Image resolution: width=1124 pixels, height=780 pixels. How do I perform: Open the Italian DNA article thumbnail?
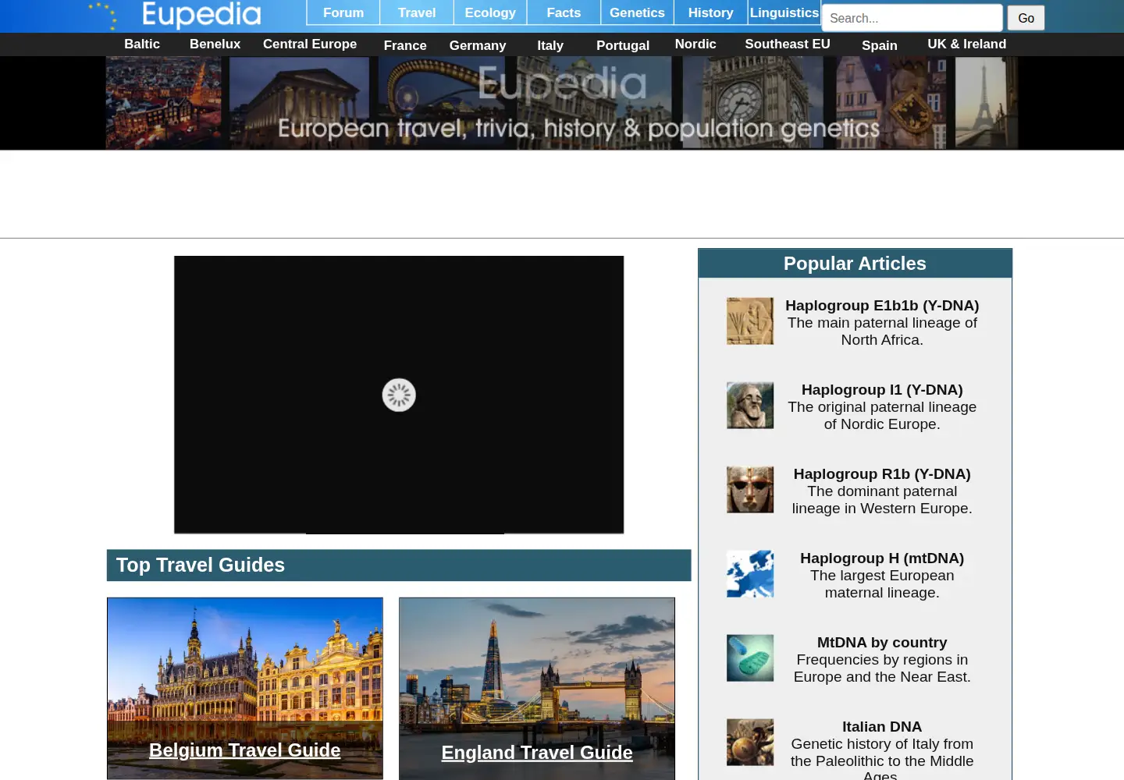[750, 742]
